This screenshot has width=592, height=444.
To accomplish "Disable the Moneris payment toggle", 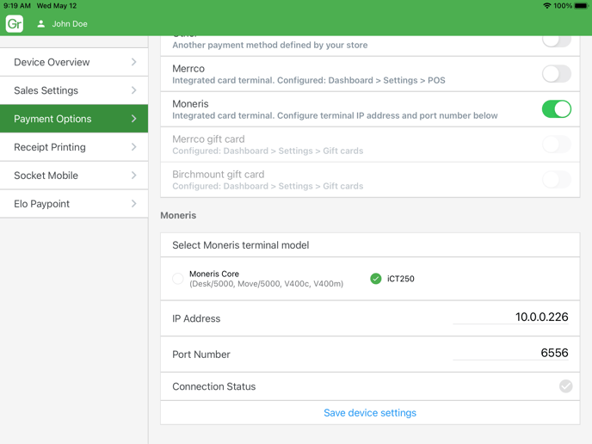I will [556, 109].
